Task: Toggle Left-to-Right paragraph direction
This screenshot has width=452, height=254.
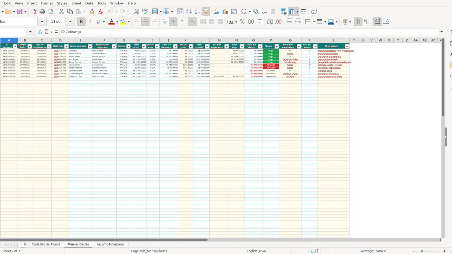Action: (x=358, y=22)
